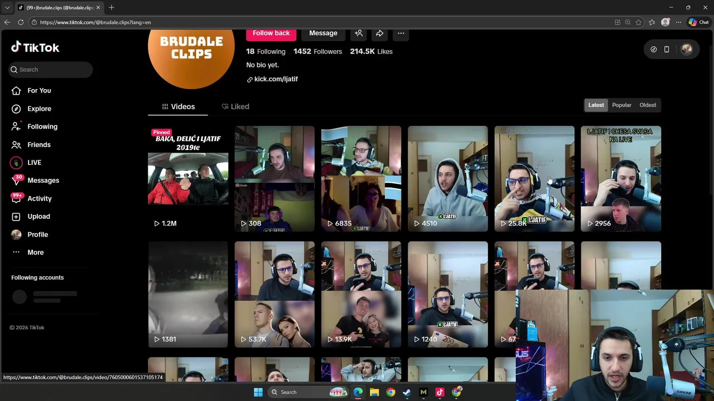Sort videos by Latest
This screenshot has width=714, height=401.
(x=596, y=105)
